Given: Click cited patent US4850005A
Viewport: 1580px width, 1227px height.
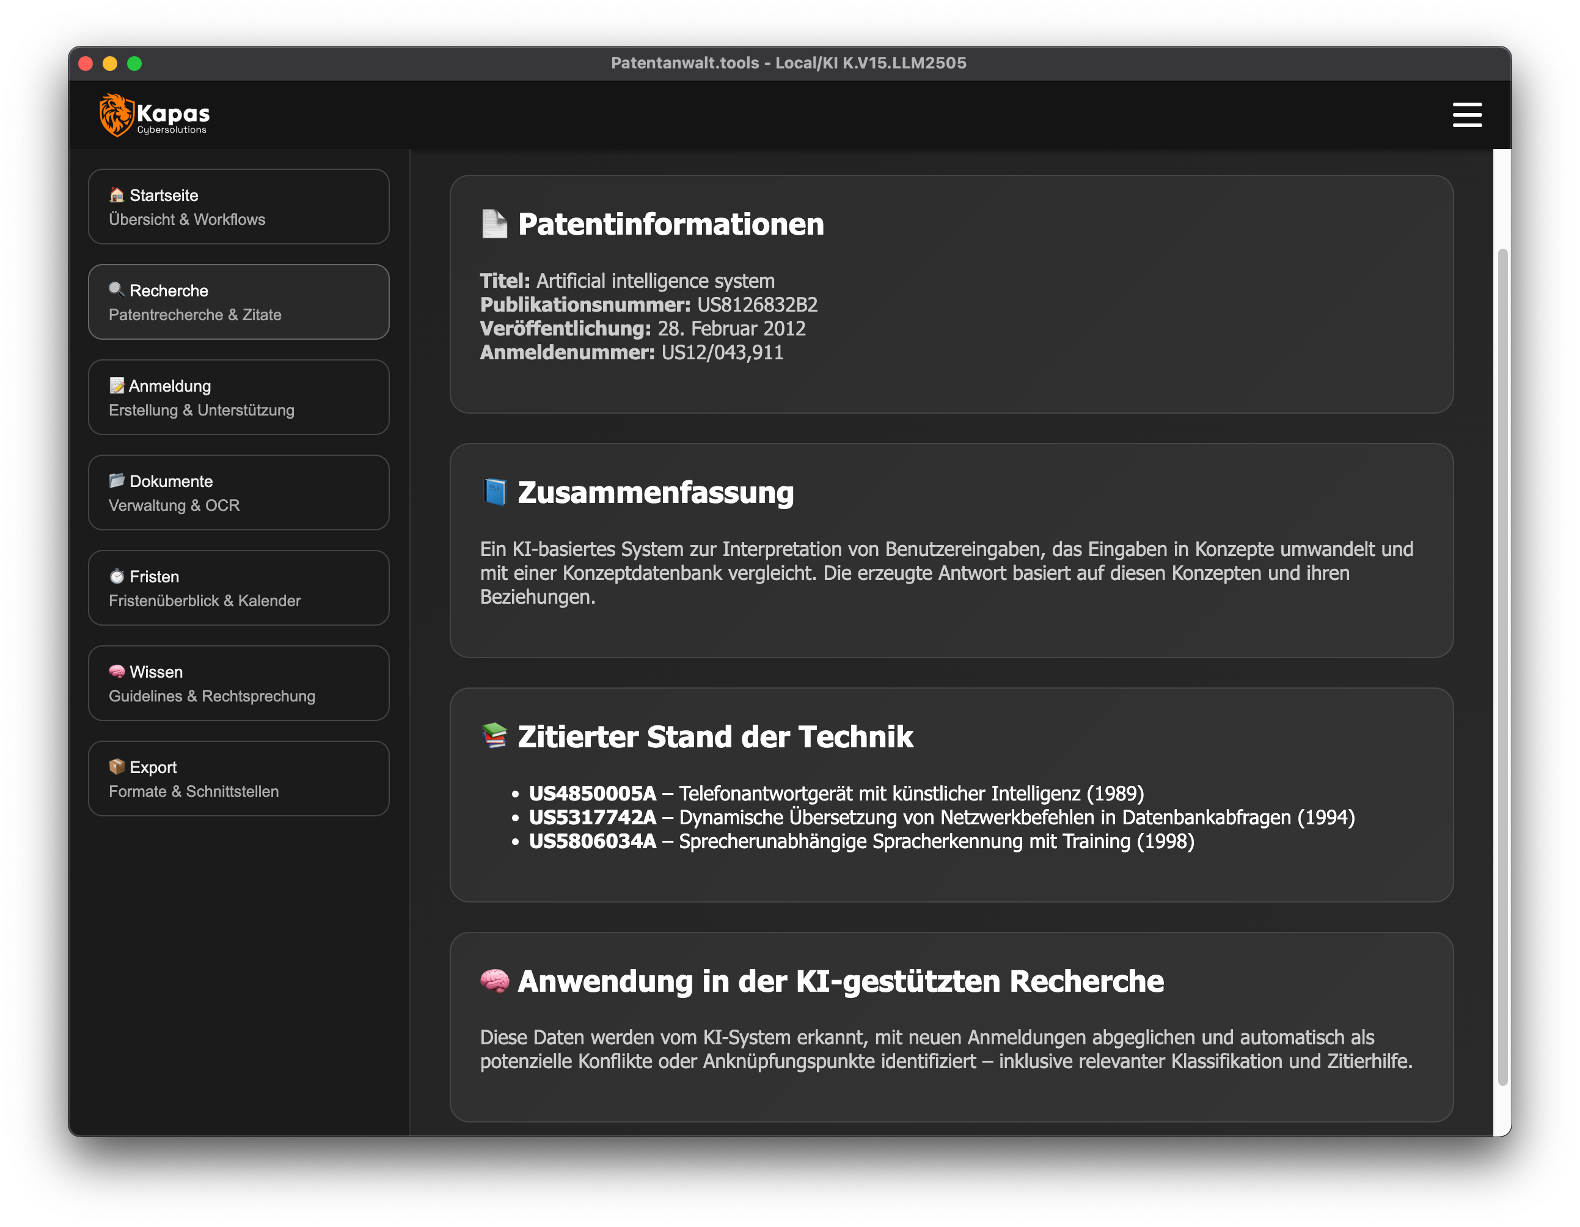Looking at the screenshot, I should click(x=592, y=794).
